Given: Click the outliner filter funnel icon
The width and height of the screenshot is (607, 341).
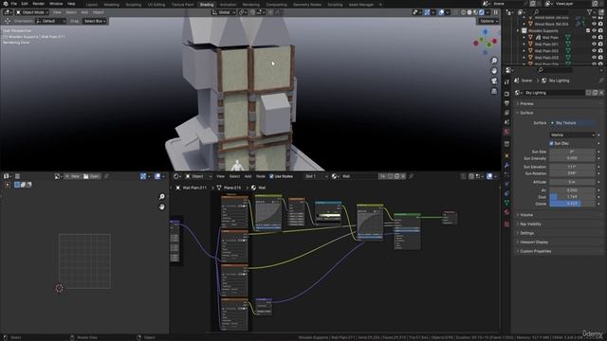Looking at the screenshot, I should click(x=590, y=12).
